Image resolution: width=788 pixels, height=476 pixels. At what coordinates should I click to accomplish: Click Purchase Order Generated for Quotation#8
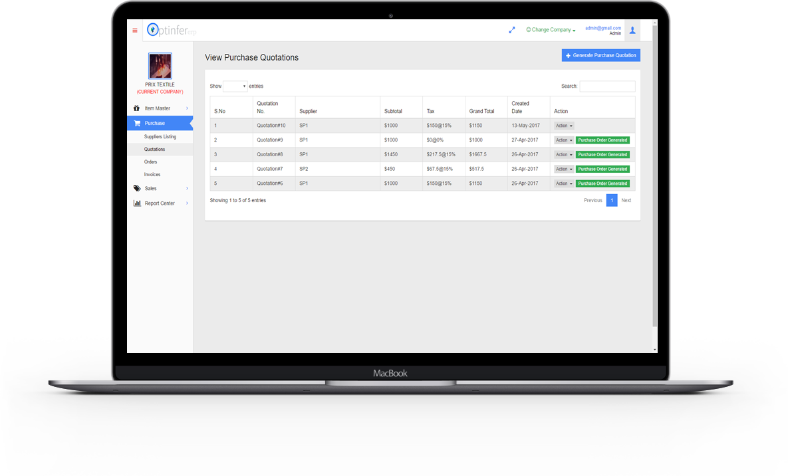(602, 155)
